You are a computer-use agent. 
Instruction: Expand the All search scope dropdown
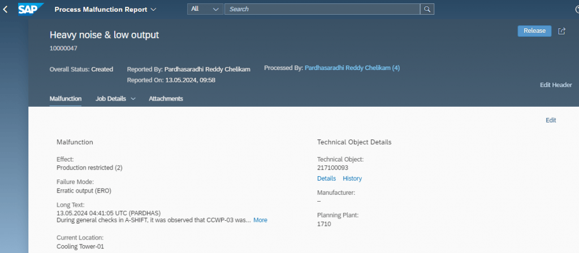coord(205,9)
